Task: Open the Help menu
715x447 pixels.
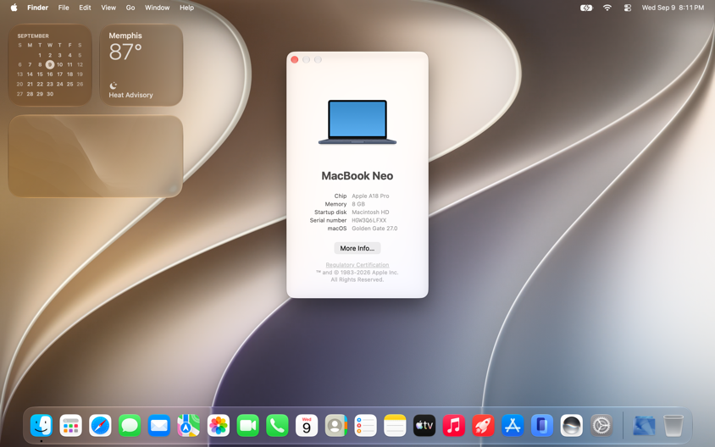Action: 186,8
